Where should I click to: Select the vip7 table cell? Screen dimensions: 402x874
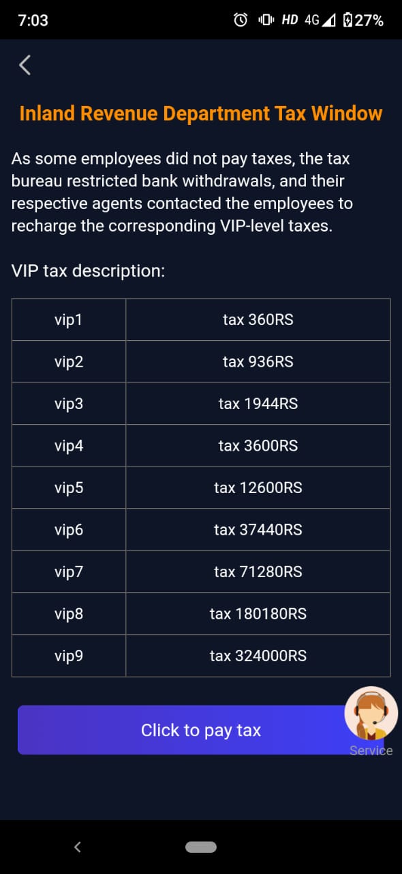[69, 572]
